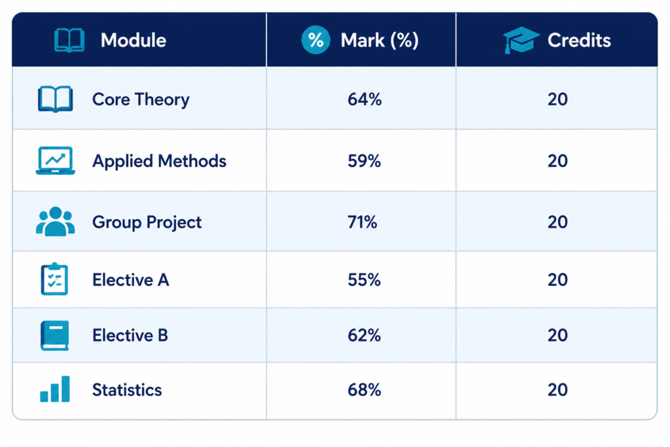Click the open book icon beside Core Theory
This screenshot has width=670, height=447.
click(x=55, y=99)
